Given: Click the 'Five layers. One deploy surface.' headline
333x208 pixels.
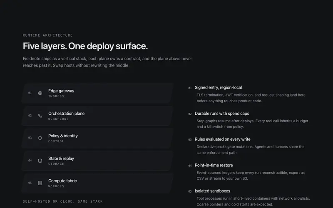Looking at the screenshot, I should (85, 46).
